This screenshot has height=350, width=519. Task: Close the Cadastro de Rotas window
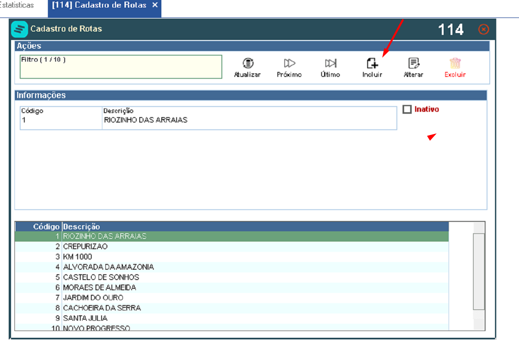tap(484, 29)
